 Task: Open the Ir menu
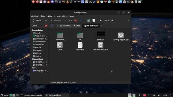[55, 16]
